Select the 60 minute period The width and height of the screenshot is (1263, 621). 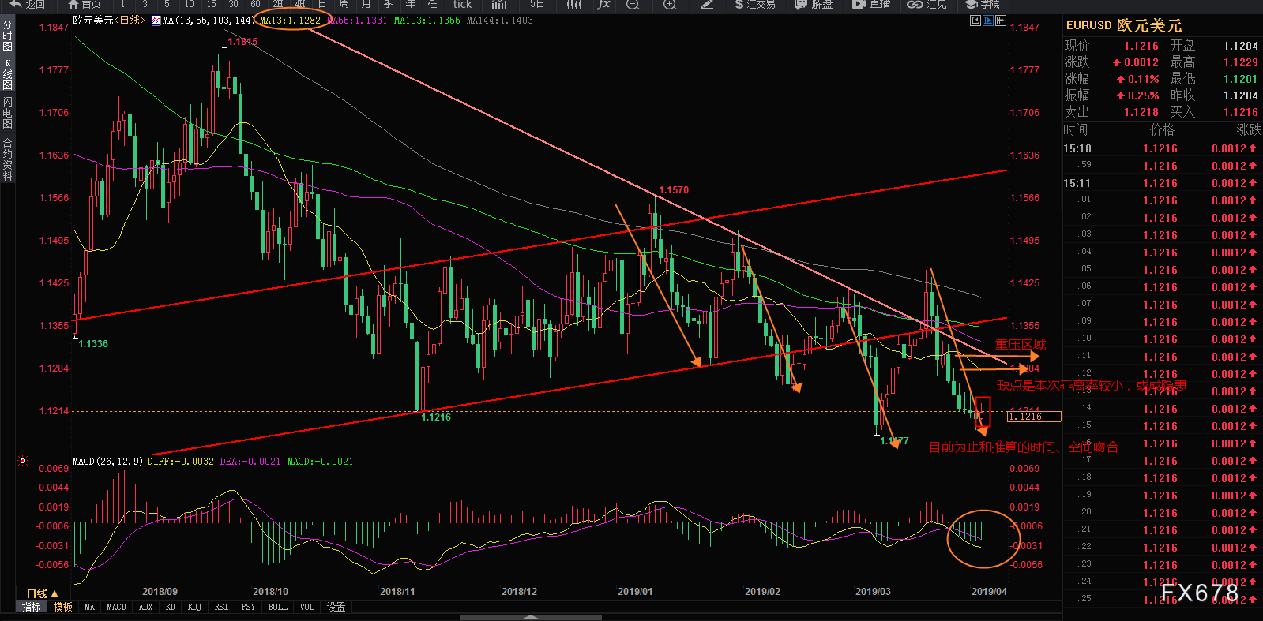[x=255, y=4]
